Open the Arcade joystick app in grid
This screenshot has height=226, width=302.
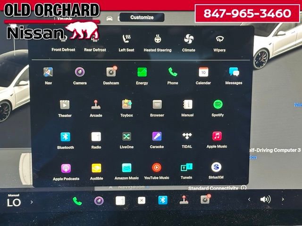pyautogui.click(x=96, y=105)
